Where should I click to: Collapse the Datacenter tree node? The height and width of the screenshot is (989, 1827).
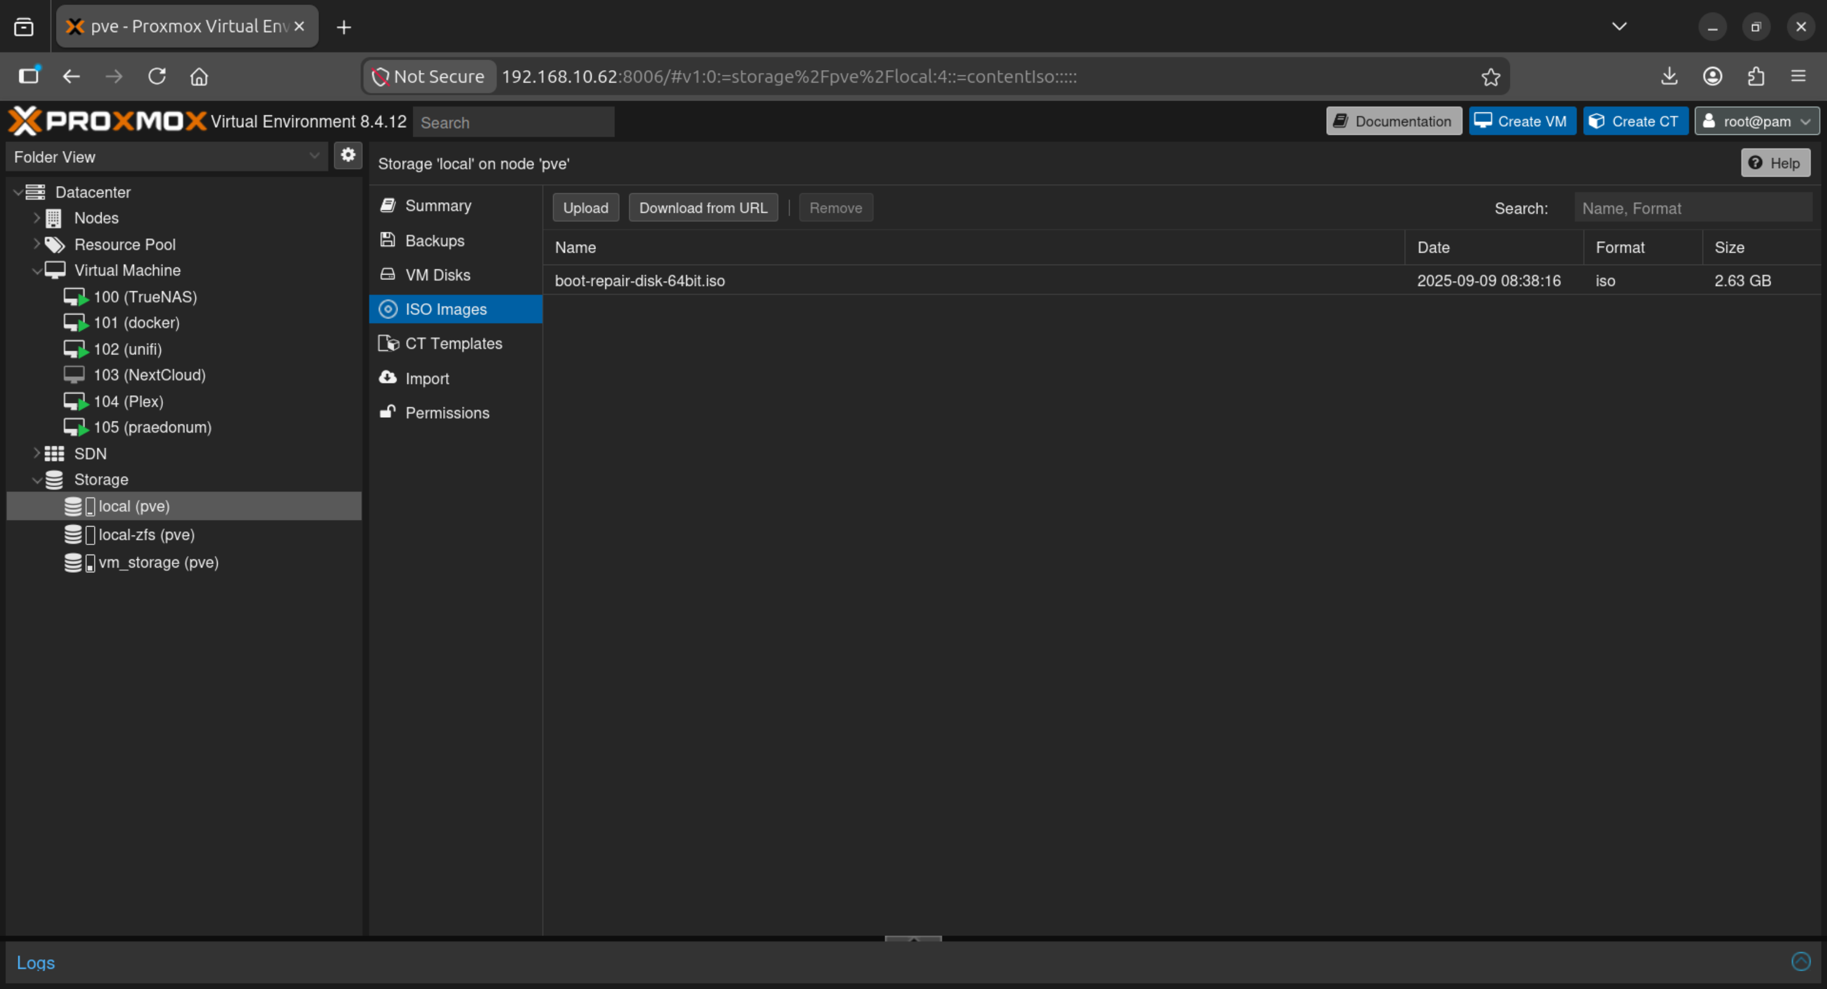[17, 192]
